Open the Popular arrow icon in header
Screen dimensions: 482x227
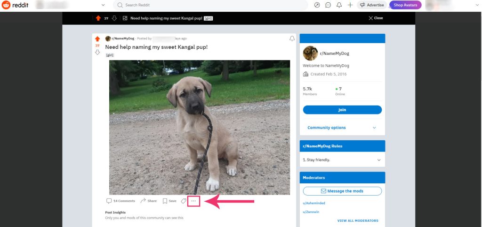tap(317, 5)
